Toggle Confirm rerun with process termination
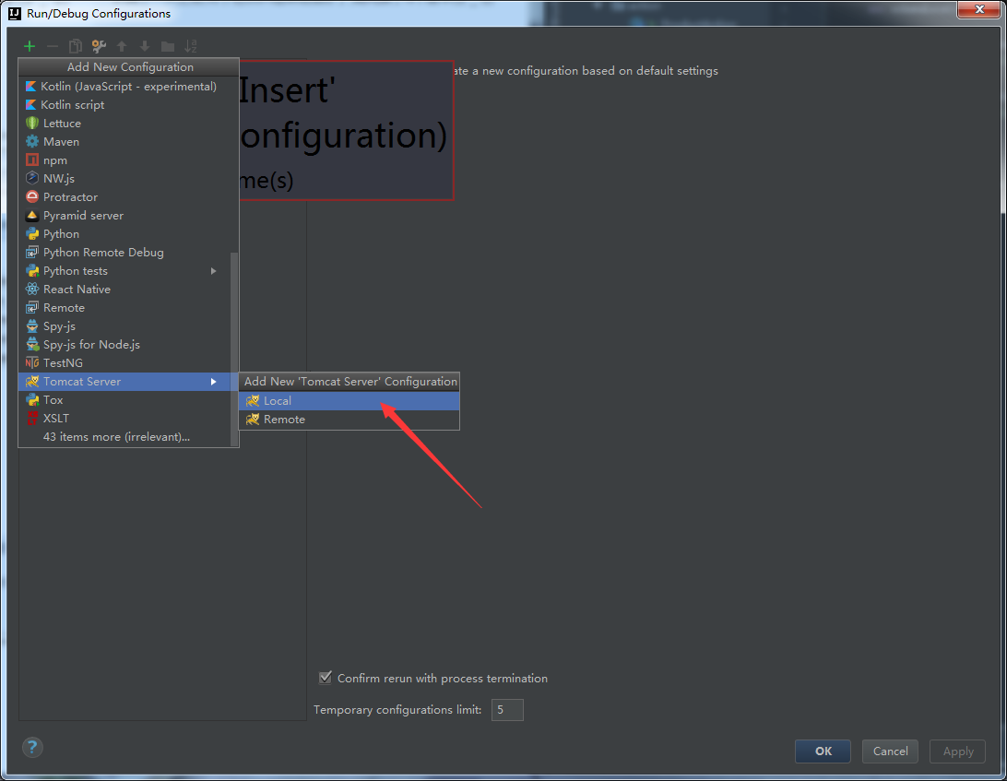 tap(326, 678)
